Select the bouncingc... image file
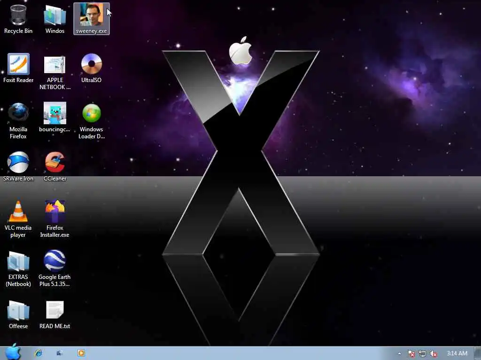The image size is (481, 360). click(54, 117)
